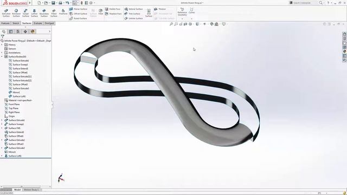
Task: Open the ConfigurationManager tab
Action: (18, 31)
